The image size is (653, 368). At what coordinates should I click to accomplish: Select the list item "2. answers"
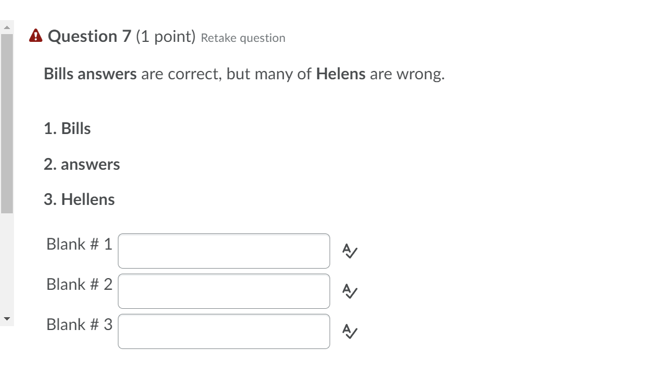tap(82, 165)
